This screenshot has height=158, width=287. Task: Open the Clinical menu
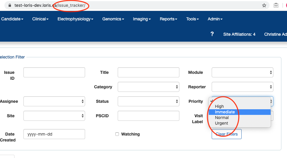(40, 19)
